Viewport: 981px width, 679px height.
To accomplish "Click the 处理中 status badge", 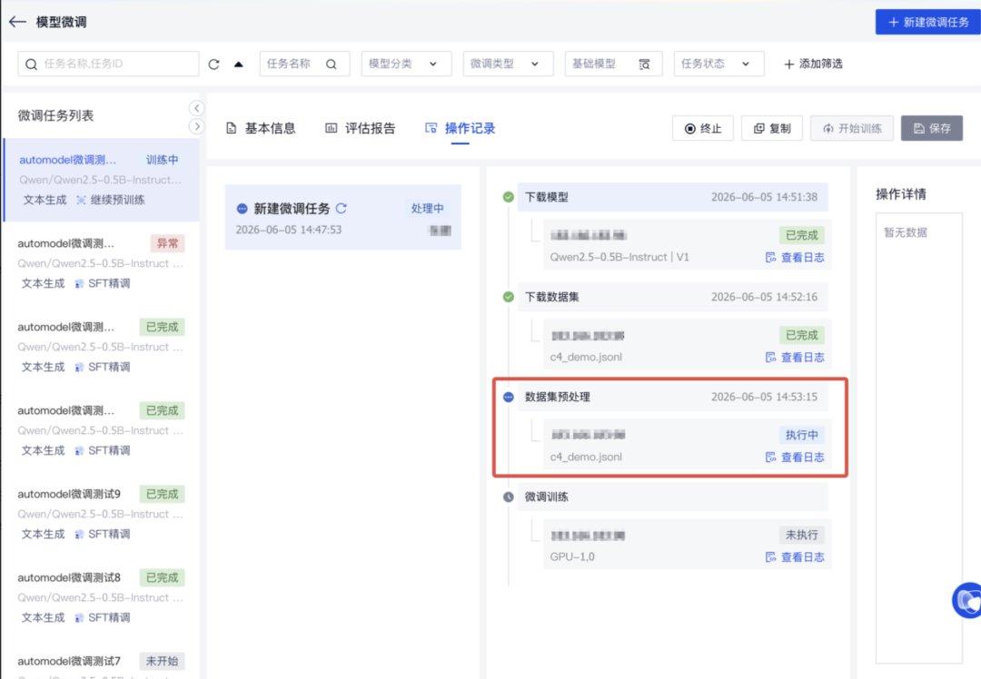I will pos(427,208).
